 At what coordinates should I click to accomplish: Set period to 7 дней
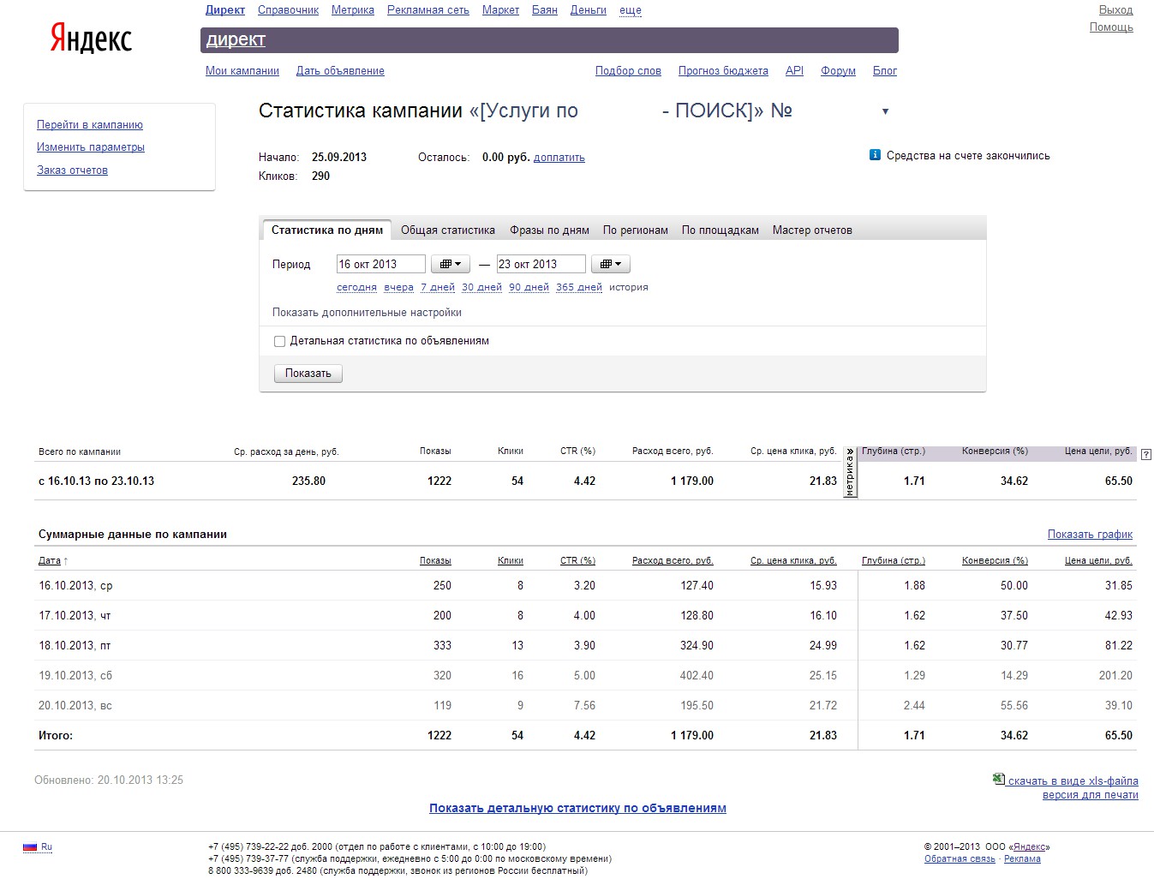point(438,287)
